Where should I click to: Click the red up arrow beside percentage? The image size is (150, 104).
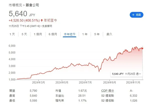tap(42, 20)
